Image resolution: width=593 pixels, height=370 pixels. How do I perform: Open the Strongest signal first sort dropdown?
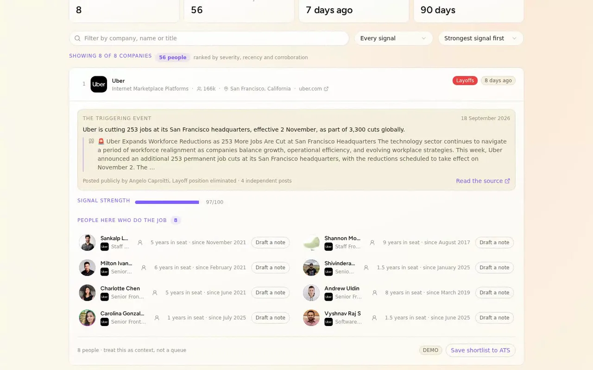pyautogui.click(x=480, y=38)
